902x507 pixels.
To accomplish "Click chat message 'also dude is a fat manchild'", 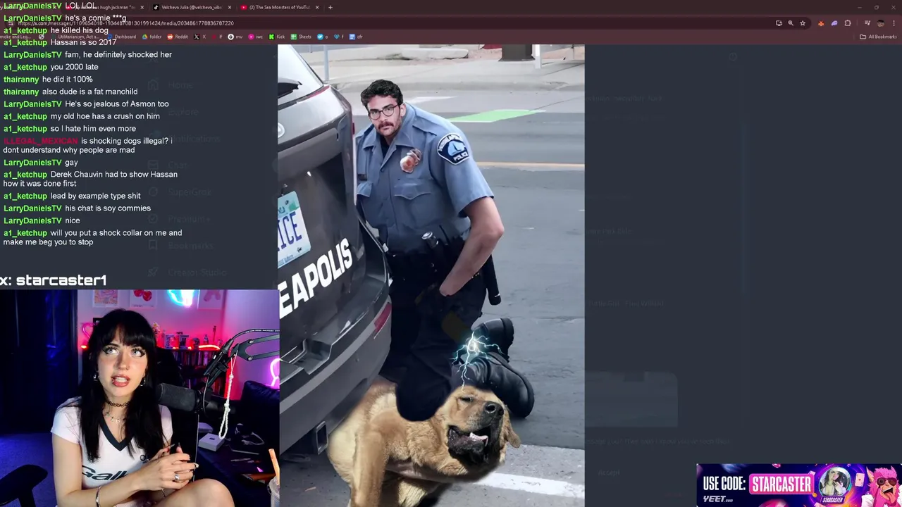I will click(x=89, y=92).
